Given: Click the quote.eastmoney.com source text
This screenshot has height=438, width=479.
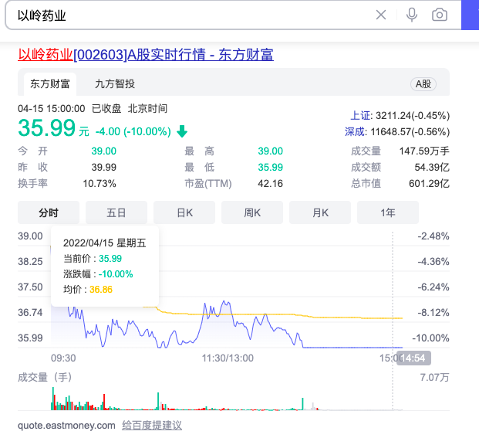Looking at the screenshot, I should pyautogui.click(x=66, y=426).
